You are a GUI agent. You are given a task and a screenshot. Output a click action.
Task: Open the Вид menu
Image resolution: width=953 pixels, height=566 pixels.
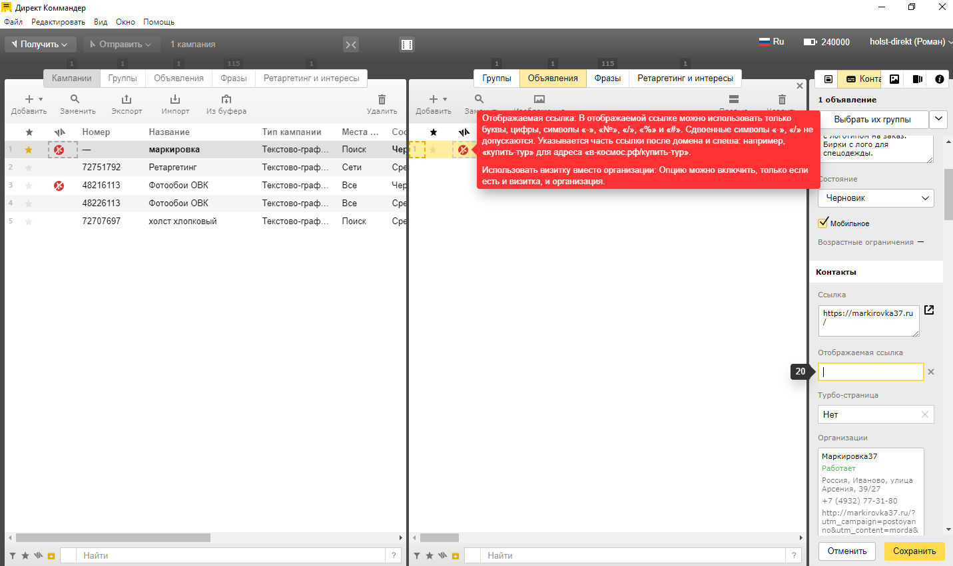101,22
